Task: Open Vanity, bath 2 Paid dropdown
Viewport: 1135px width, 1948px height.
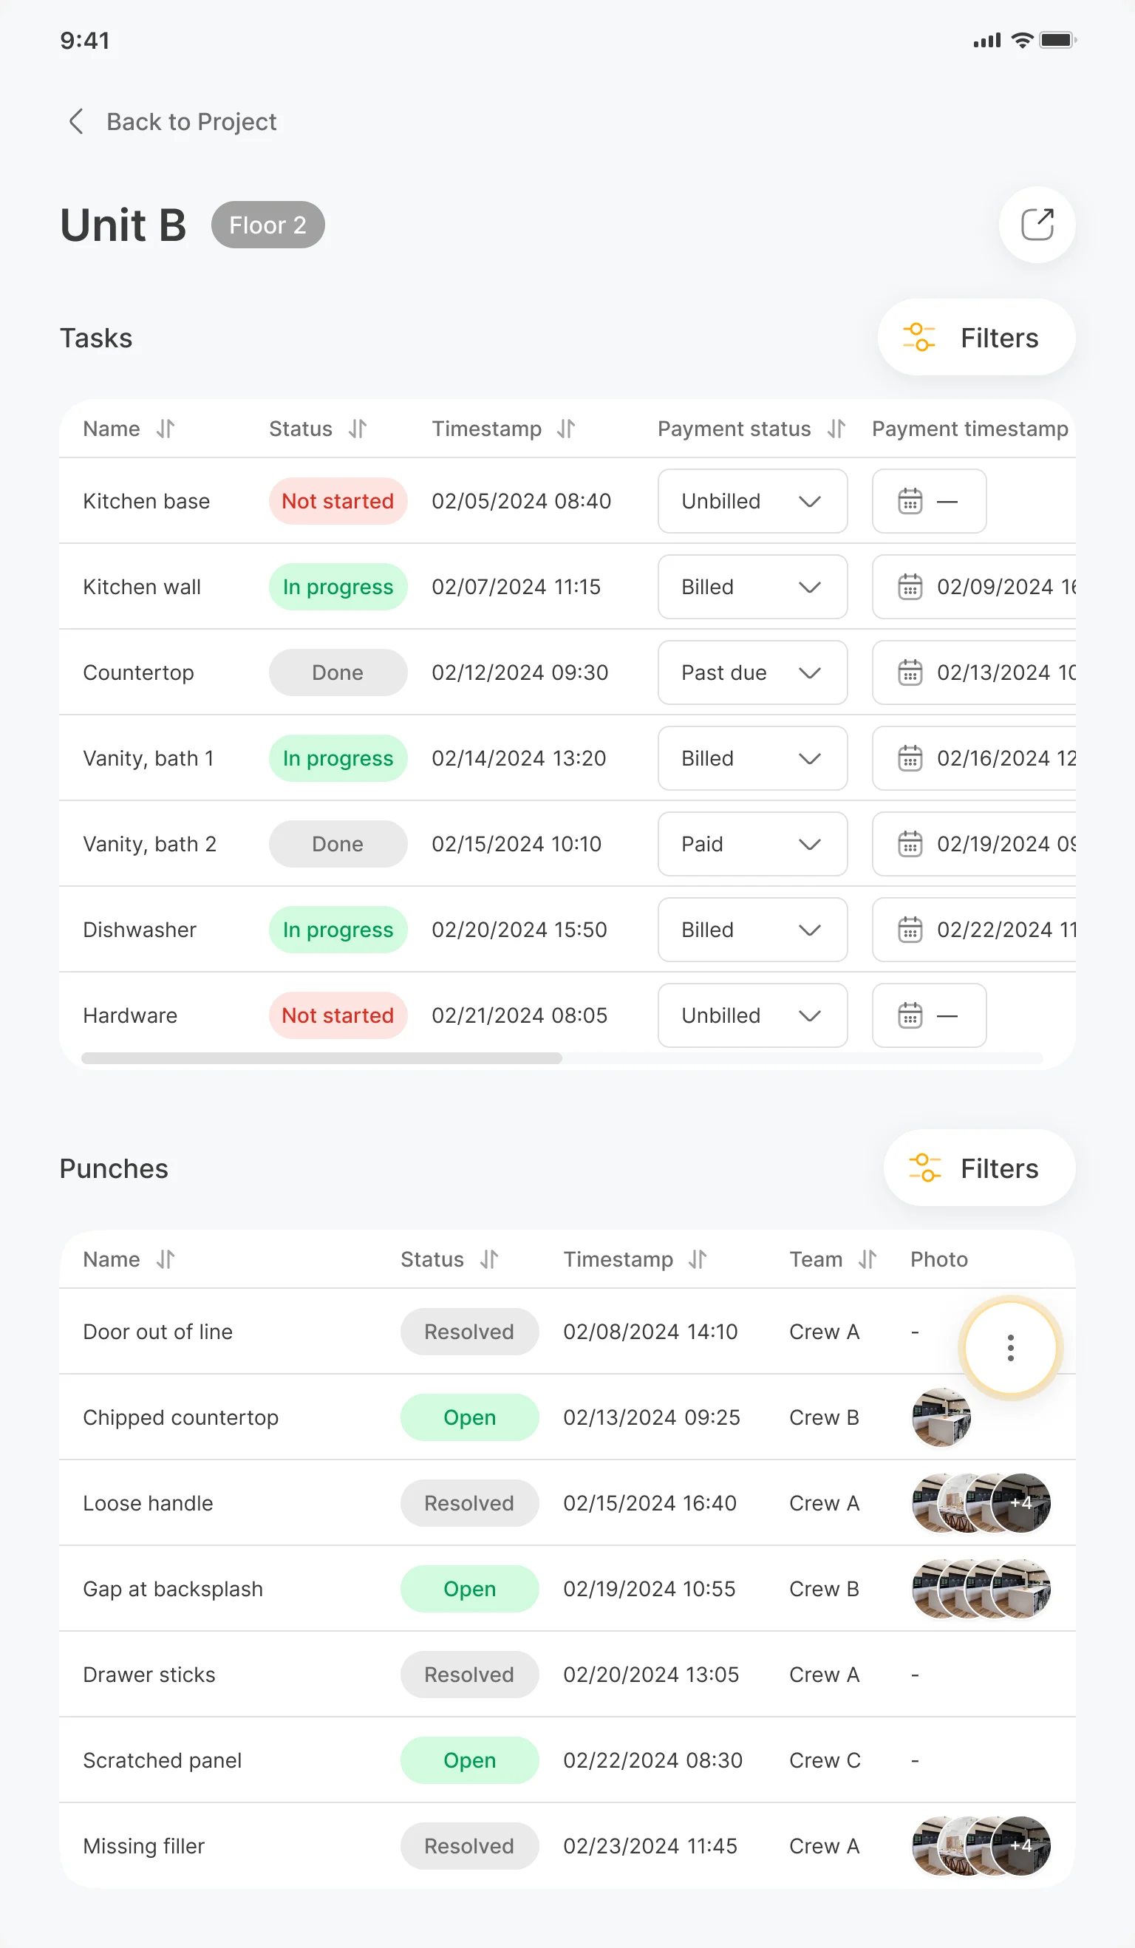Action: tap(752, 844)
